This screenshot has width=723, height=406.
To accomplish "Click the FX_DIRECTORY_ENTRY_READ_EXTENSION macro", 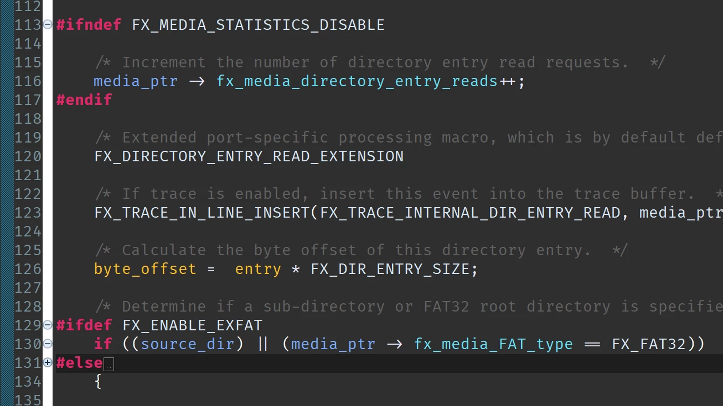I will [x=249, y=156].
